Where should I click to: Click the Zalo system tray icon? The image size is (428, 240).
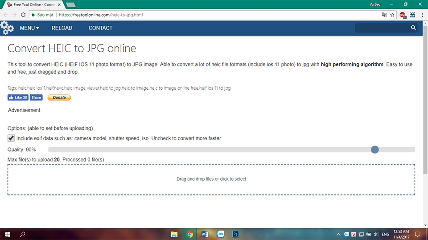pos(346,234)
